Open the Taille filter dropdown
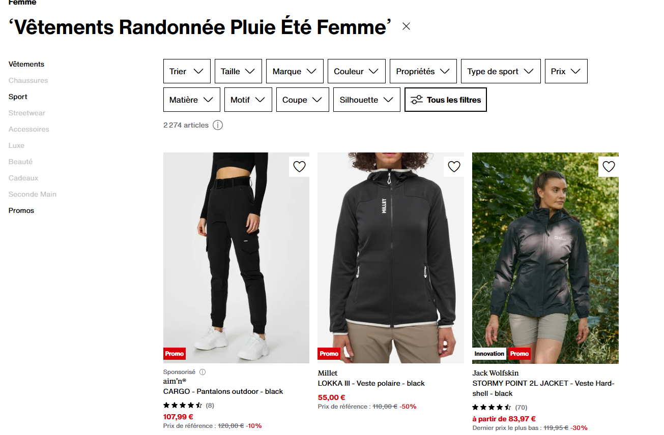 pos(238,71)
